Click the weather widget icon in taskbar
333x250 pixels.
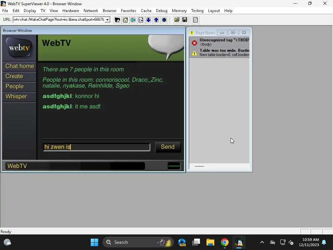click(7, 242)
